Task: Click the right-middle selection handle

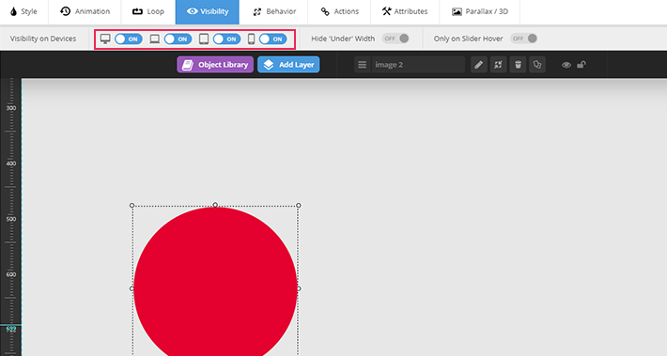Action: pyautogui.click(x=299, y=288)
